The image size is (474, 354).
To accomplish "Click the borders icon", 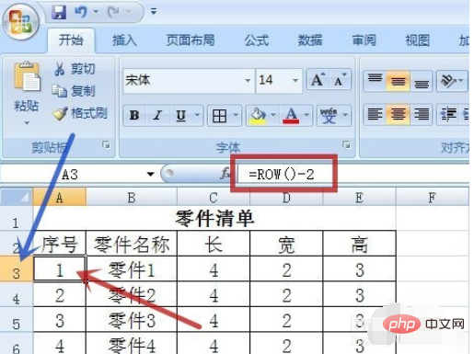I will (219, 116).
